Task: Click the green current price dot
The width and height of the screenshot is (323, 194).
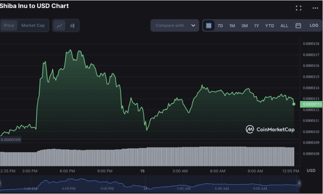Action: coord(294,104)
